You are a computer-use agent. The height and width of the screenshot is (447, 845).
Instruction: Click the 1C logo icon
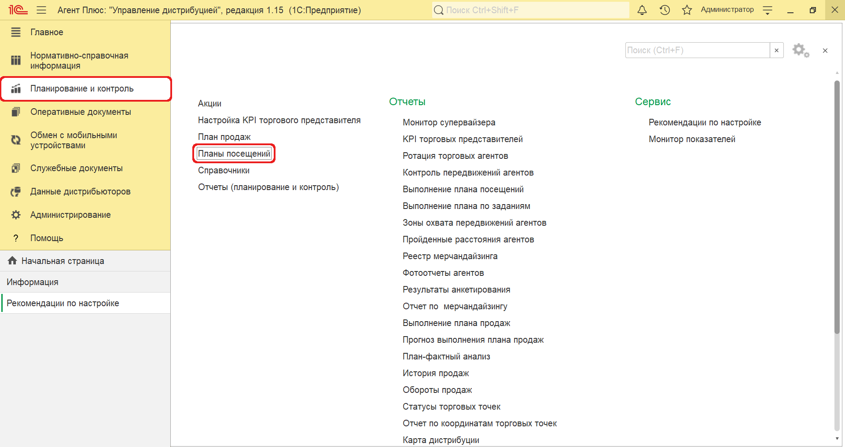18,10
